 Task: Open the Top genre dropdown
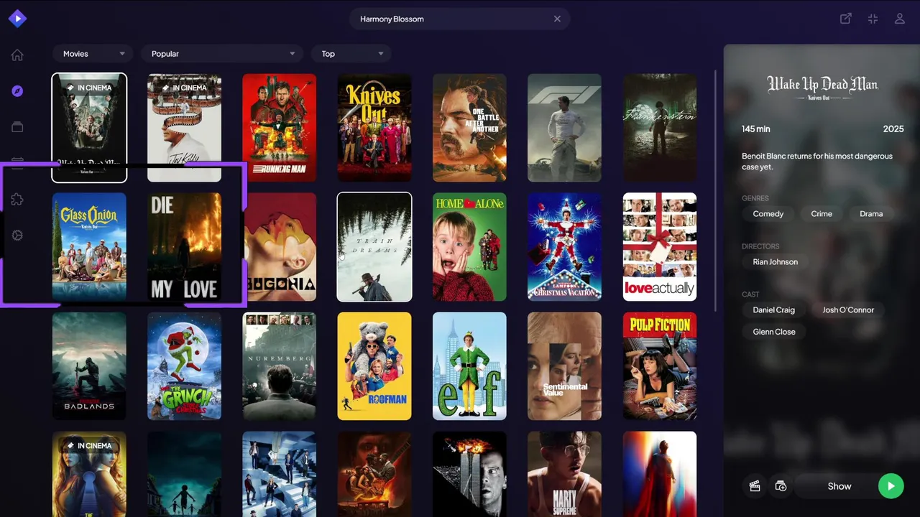click(x=351, y=54)
